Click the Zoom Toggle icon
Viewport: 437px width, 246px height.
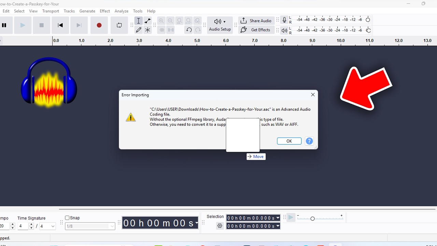197,21
